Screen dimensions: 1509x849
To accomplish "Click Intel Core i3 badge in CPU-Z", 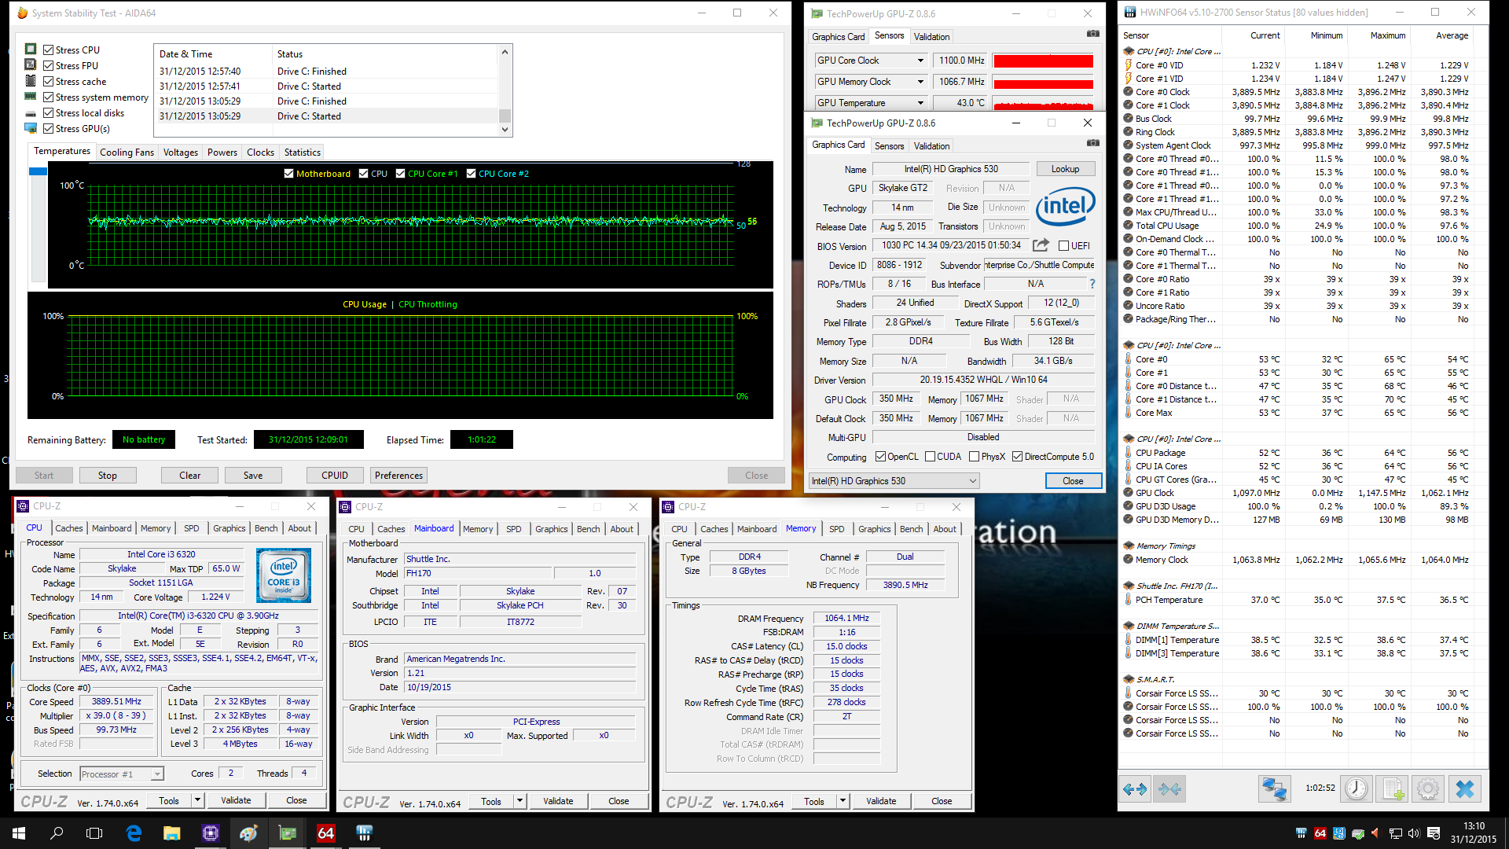I will 284,575.
